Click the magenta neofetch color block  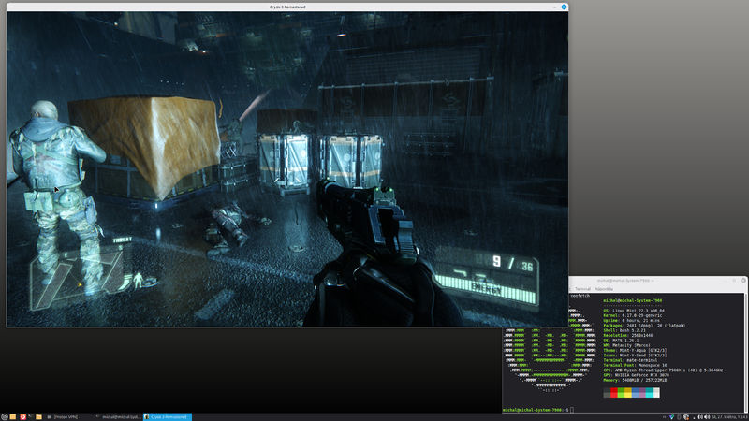(642, 392)
